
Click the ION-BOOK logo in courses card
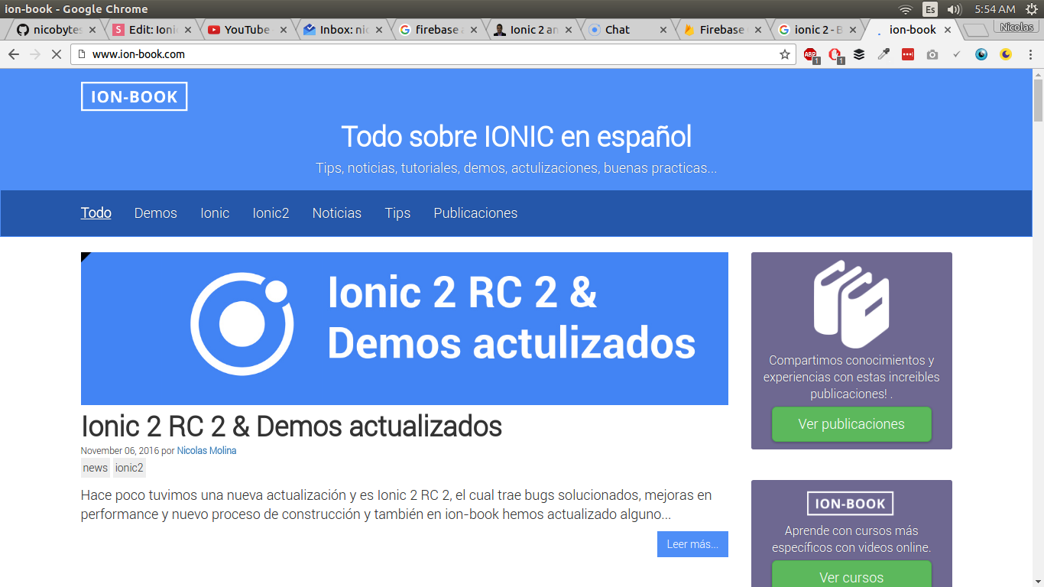tap(851, 504)
